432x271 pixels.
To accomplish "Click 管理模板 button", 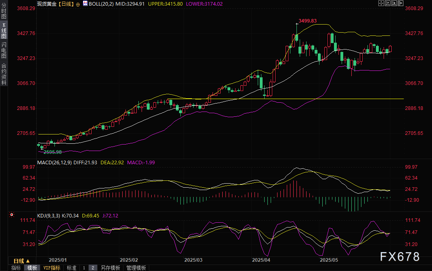I will (136, 268).
